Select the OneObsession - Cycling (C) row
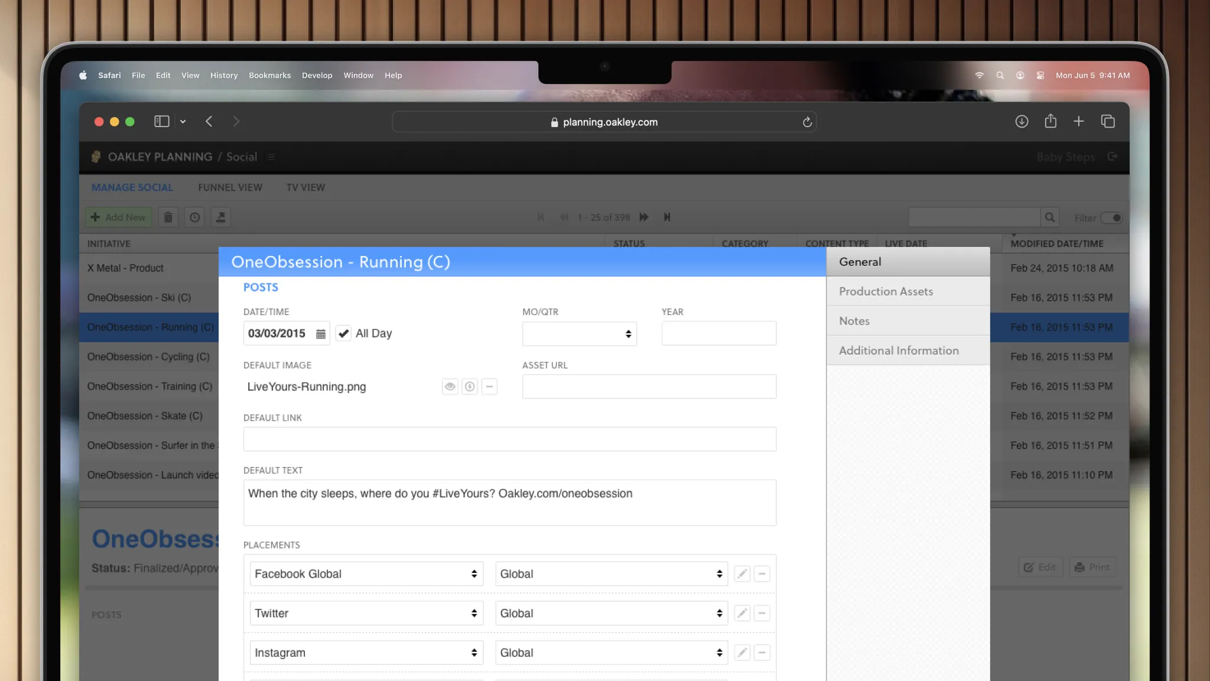The height and width of the screenshot is (681, 1210). pyautogui.click(x=149, y=357)
